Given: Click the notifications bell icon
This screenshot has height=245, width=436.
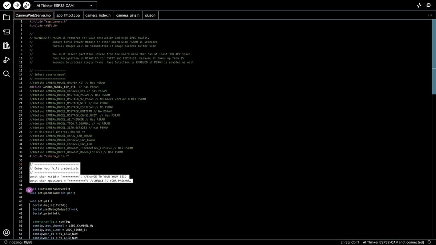Looking at the screenshot, I should (429, 242).
